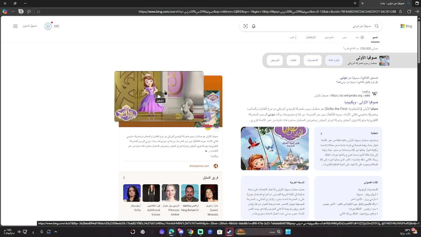
Task: Open the Arabic Sofia poster image
Action: tap(275, 148)
